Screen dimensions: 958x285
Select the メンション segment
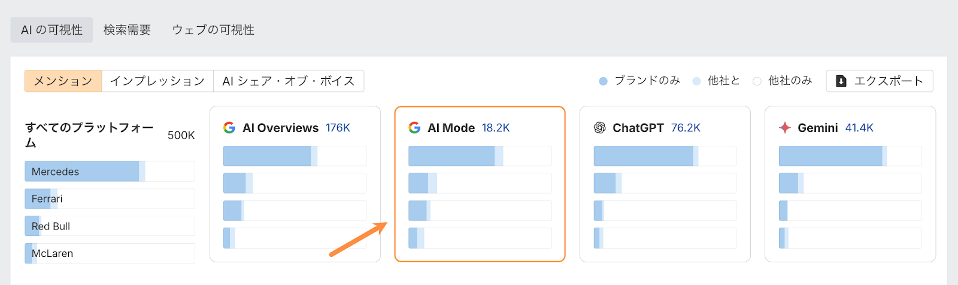click(63, 81)
